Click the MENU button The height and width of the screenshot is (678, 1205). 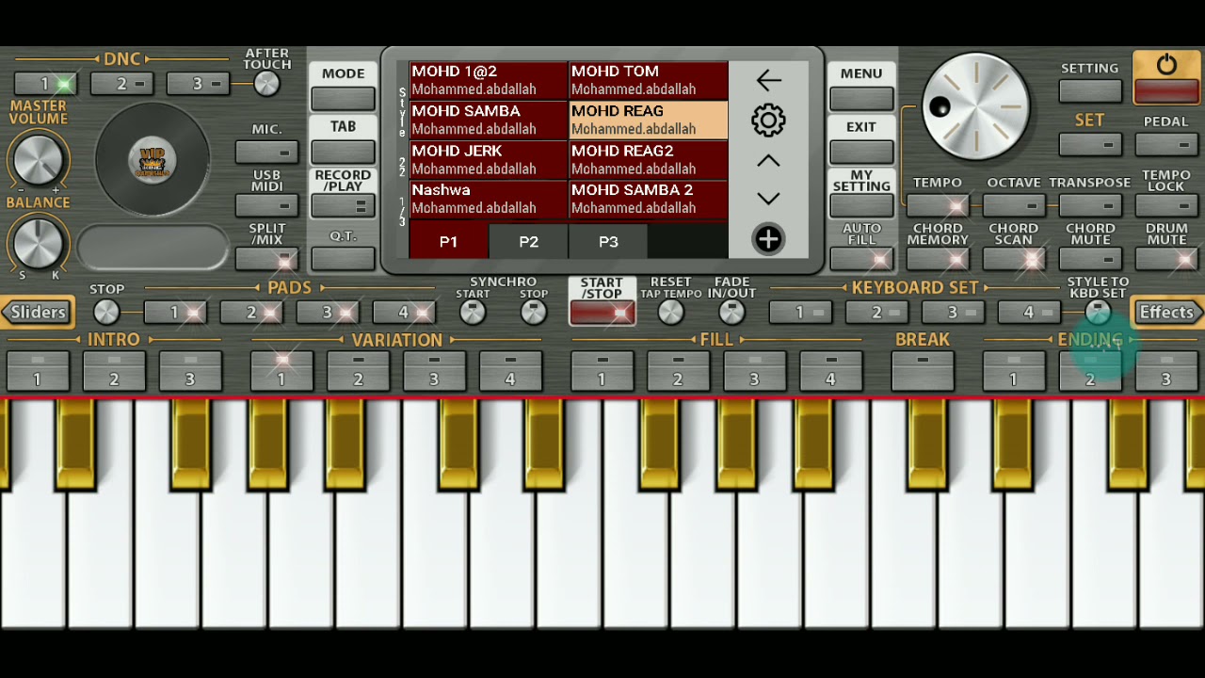861,98
